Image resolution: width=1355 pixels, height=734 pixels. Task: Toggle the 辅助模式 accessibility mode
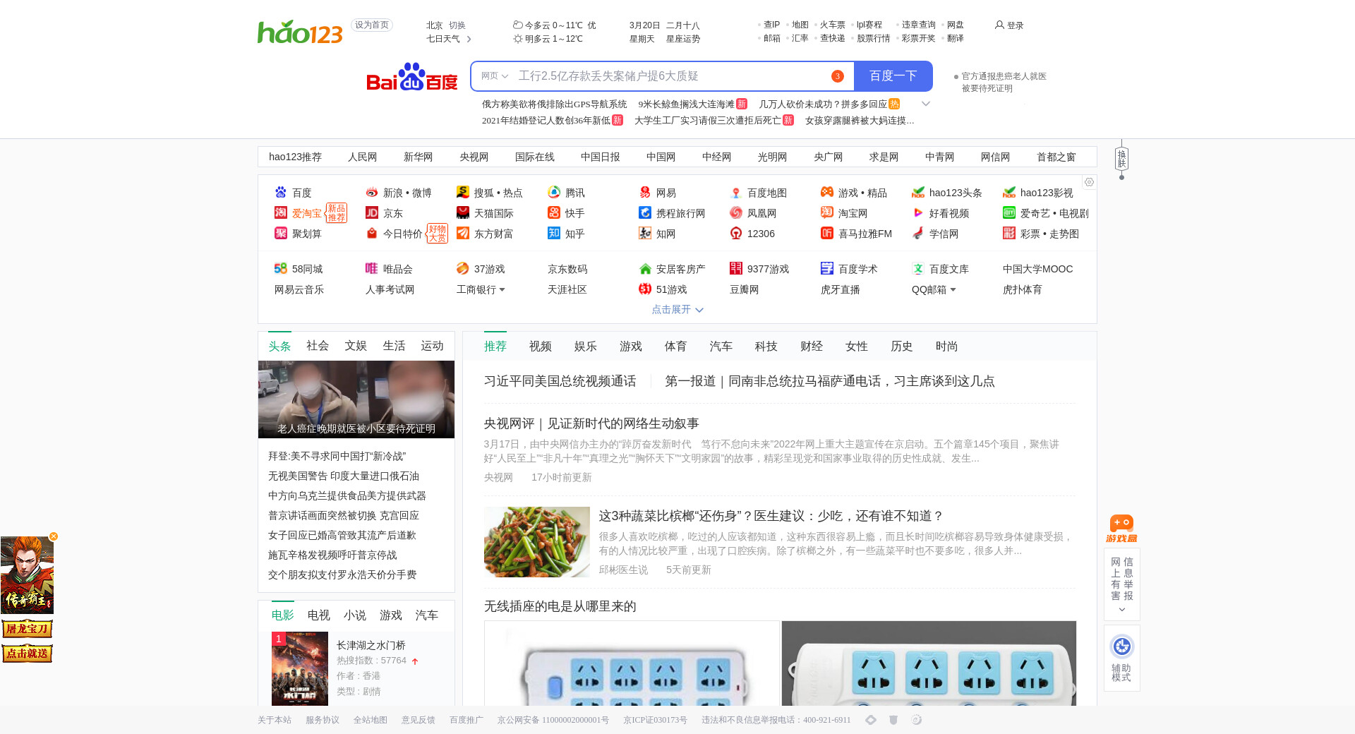coord(1121,657)
